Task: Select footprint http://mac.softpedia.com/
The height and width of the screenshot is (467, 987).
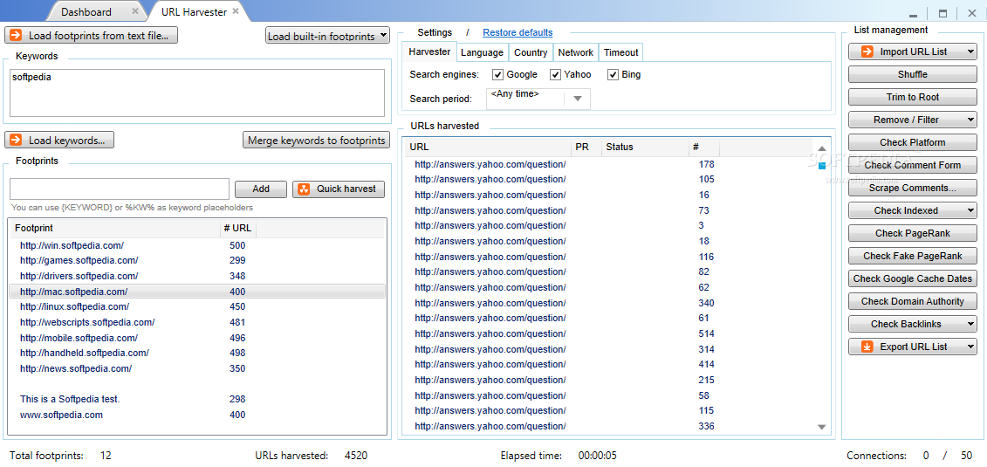Action: pos(197,292)
